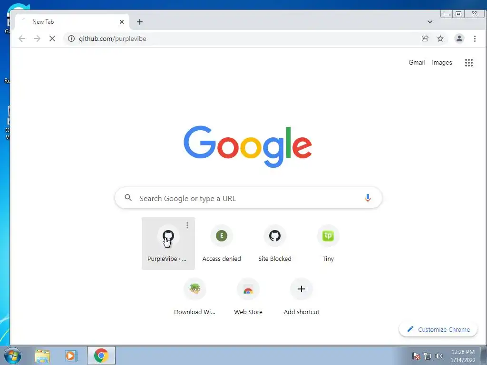Open the Chrome profile avatar
Viewport: 487px width, 365px height.
click(459, 38)
